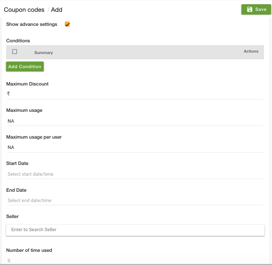Click the Seller field label
This screenshot has width=272, height=265.
12,217
